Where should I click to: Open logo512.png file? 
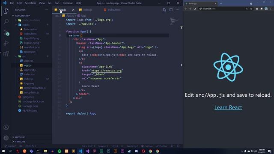tap(32, 43)
